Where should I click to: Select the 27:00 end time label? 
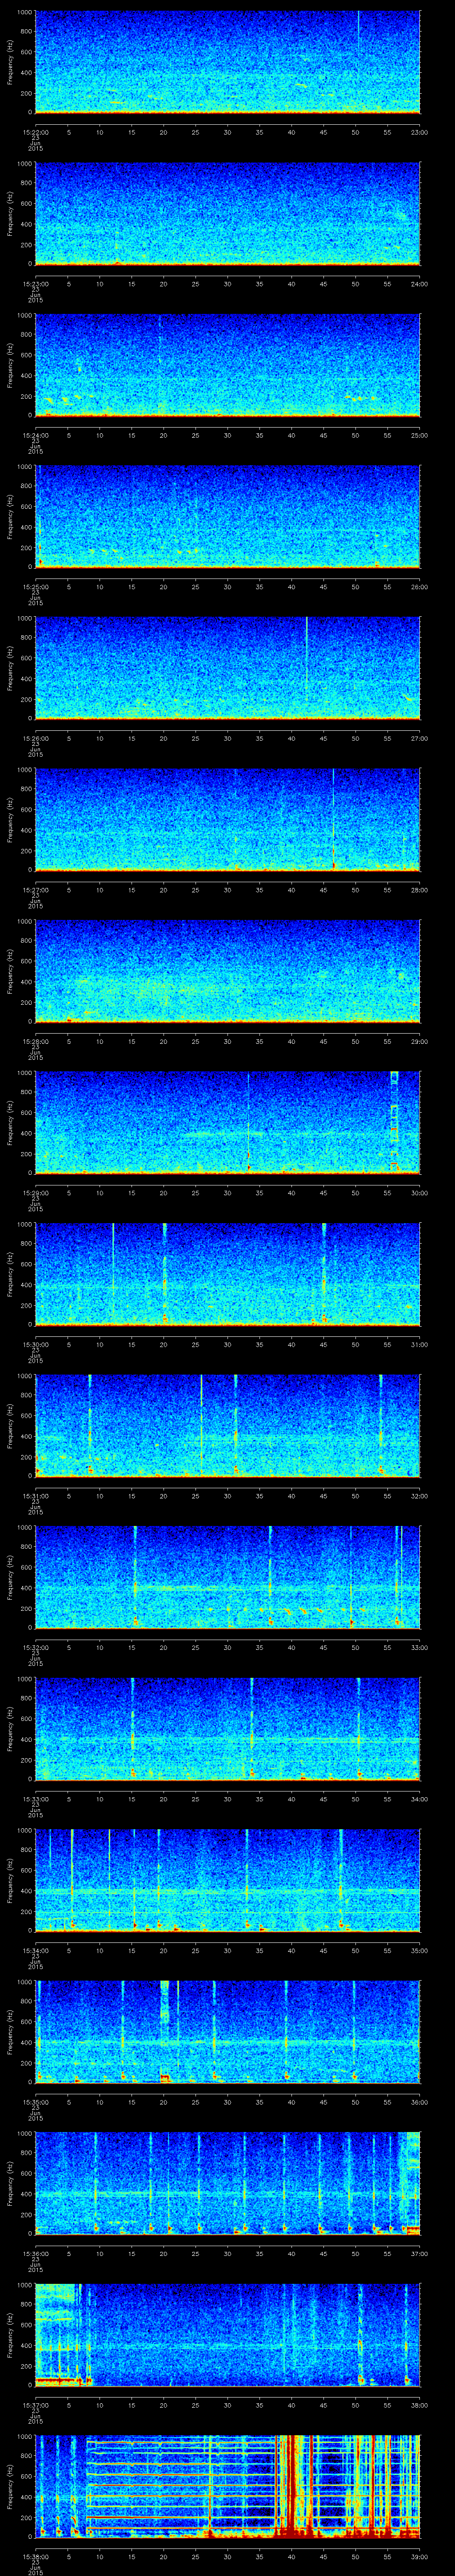pyautogui.click(x=419, y=738)
